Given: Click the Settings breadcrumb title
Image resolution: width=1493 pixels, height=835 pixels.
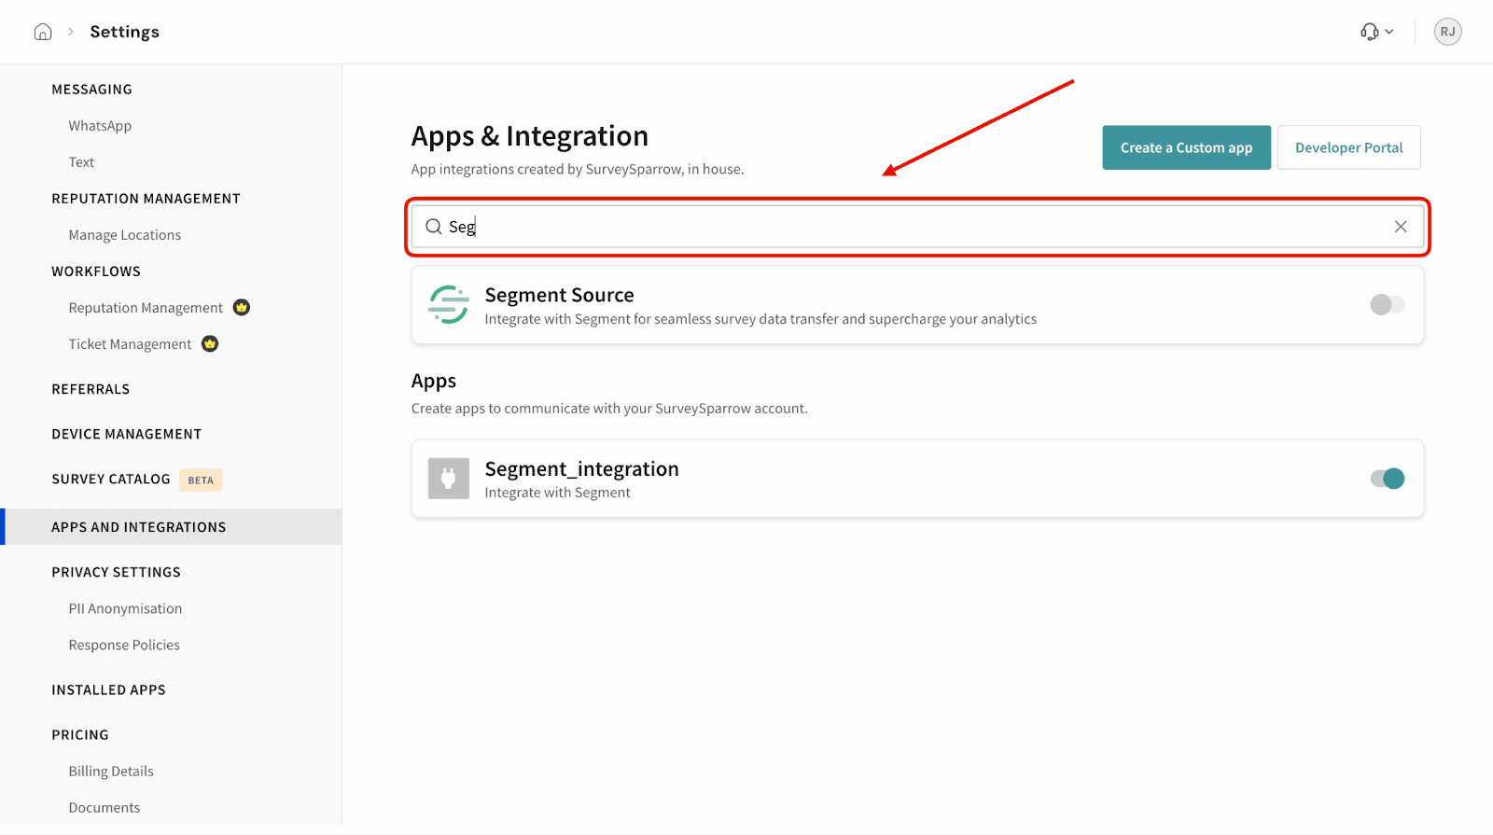Looking at the screenshot, I should pyautogui.click(x=125, y=32).
